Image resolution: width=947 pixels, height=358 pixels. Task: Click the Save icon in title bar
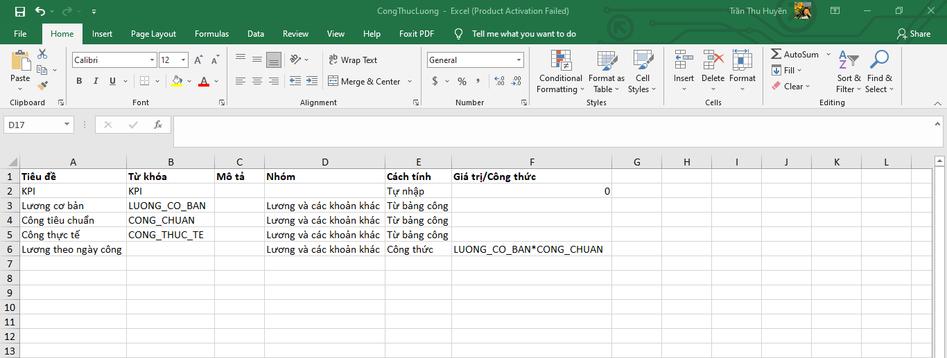(20, 11)
